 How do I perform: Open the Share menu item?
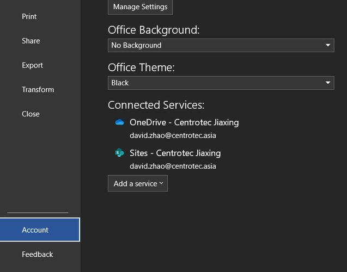click(31, 41)
